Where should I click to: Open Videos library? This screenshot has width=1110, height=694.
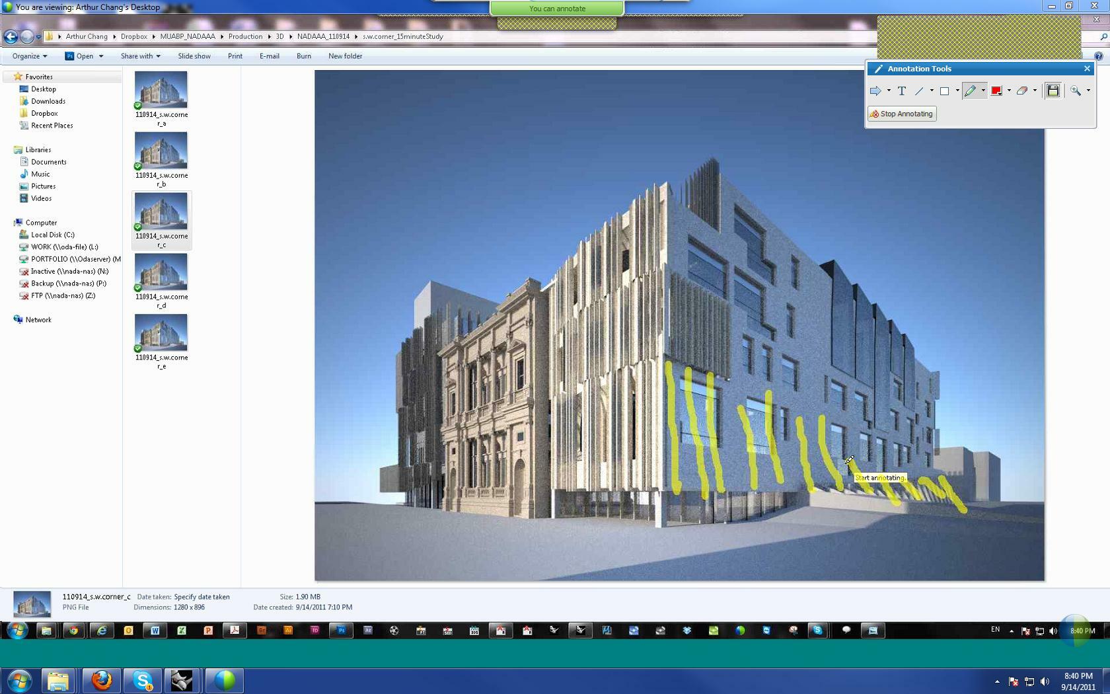pos(41,198)
